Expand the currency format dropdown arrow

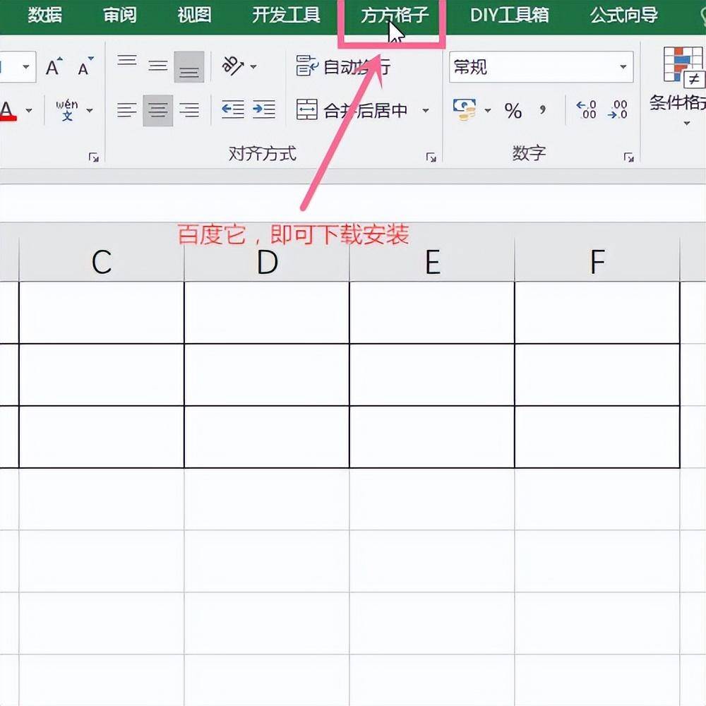[x=488, y=110]
